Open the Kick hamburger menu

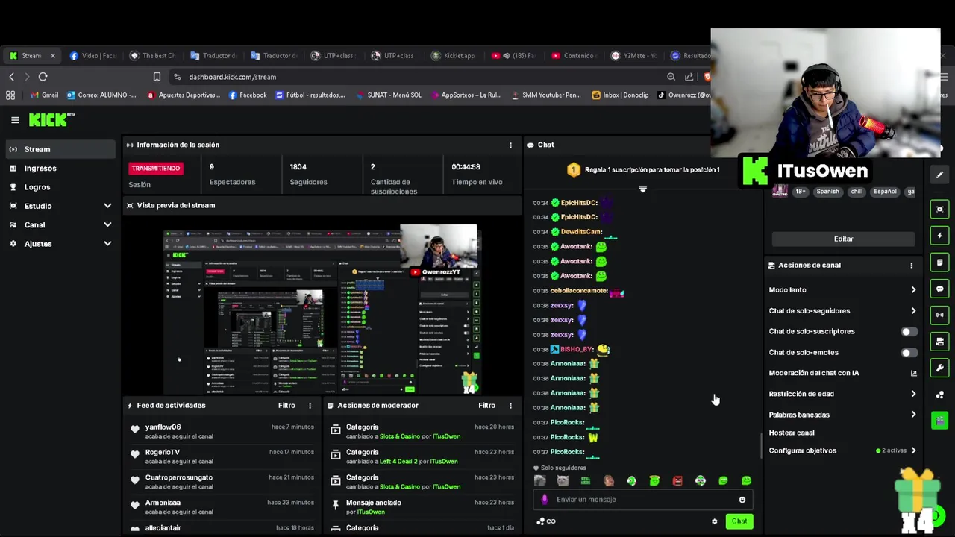[x=15, y=120]
